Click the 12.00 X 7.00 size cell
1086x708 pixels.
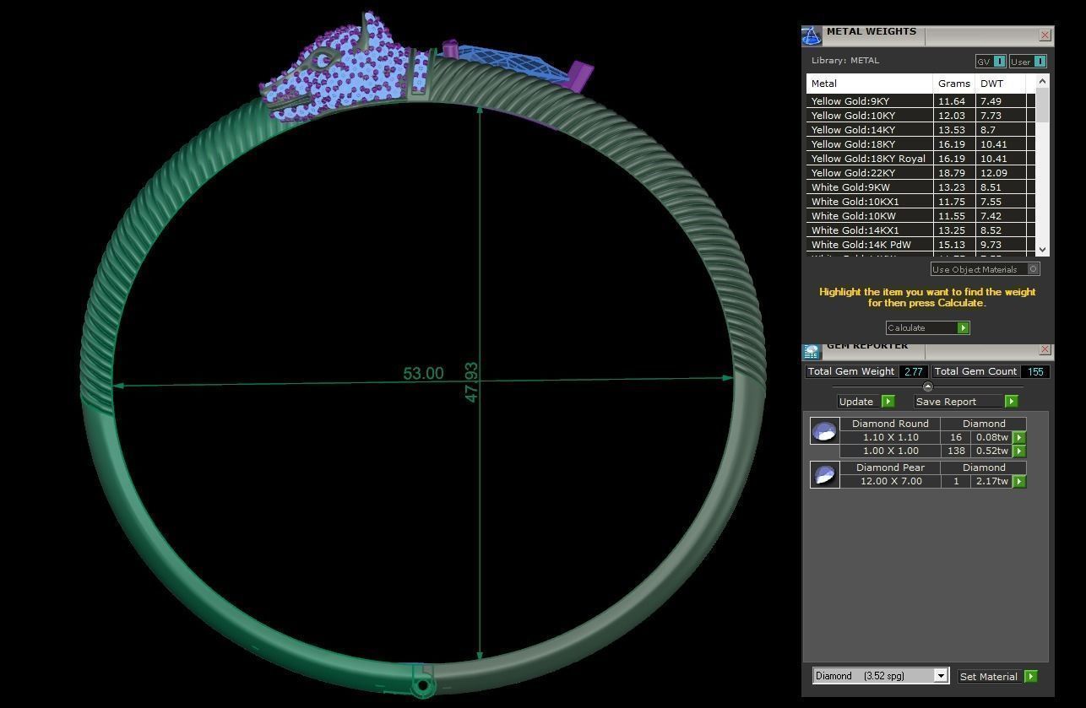(x=890, y=481)
